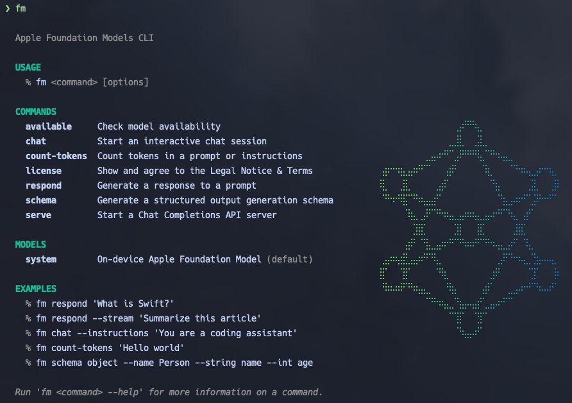This screenshot has width=572, height=403.
Task: Click 'Start a Chat Completions API server' description
Action: point(187,215)
